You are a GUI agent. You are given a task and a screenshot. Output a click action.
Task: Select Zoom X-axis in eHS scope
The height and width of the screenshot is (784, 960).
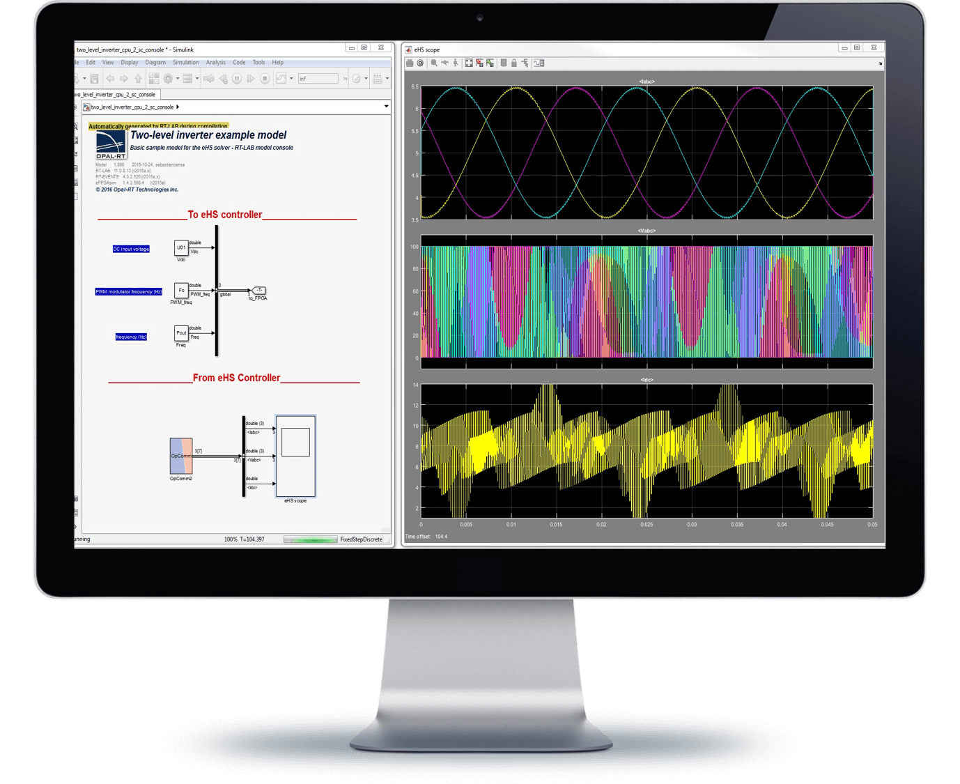(445, 63)
